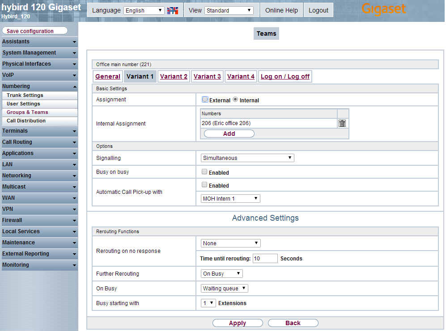Enable Automatic Call Pick-up checkbox

(204, 184)
